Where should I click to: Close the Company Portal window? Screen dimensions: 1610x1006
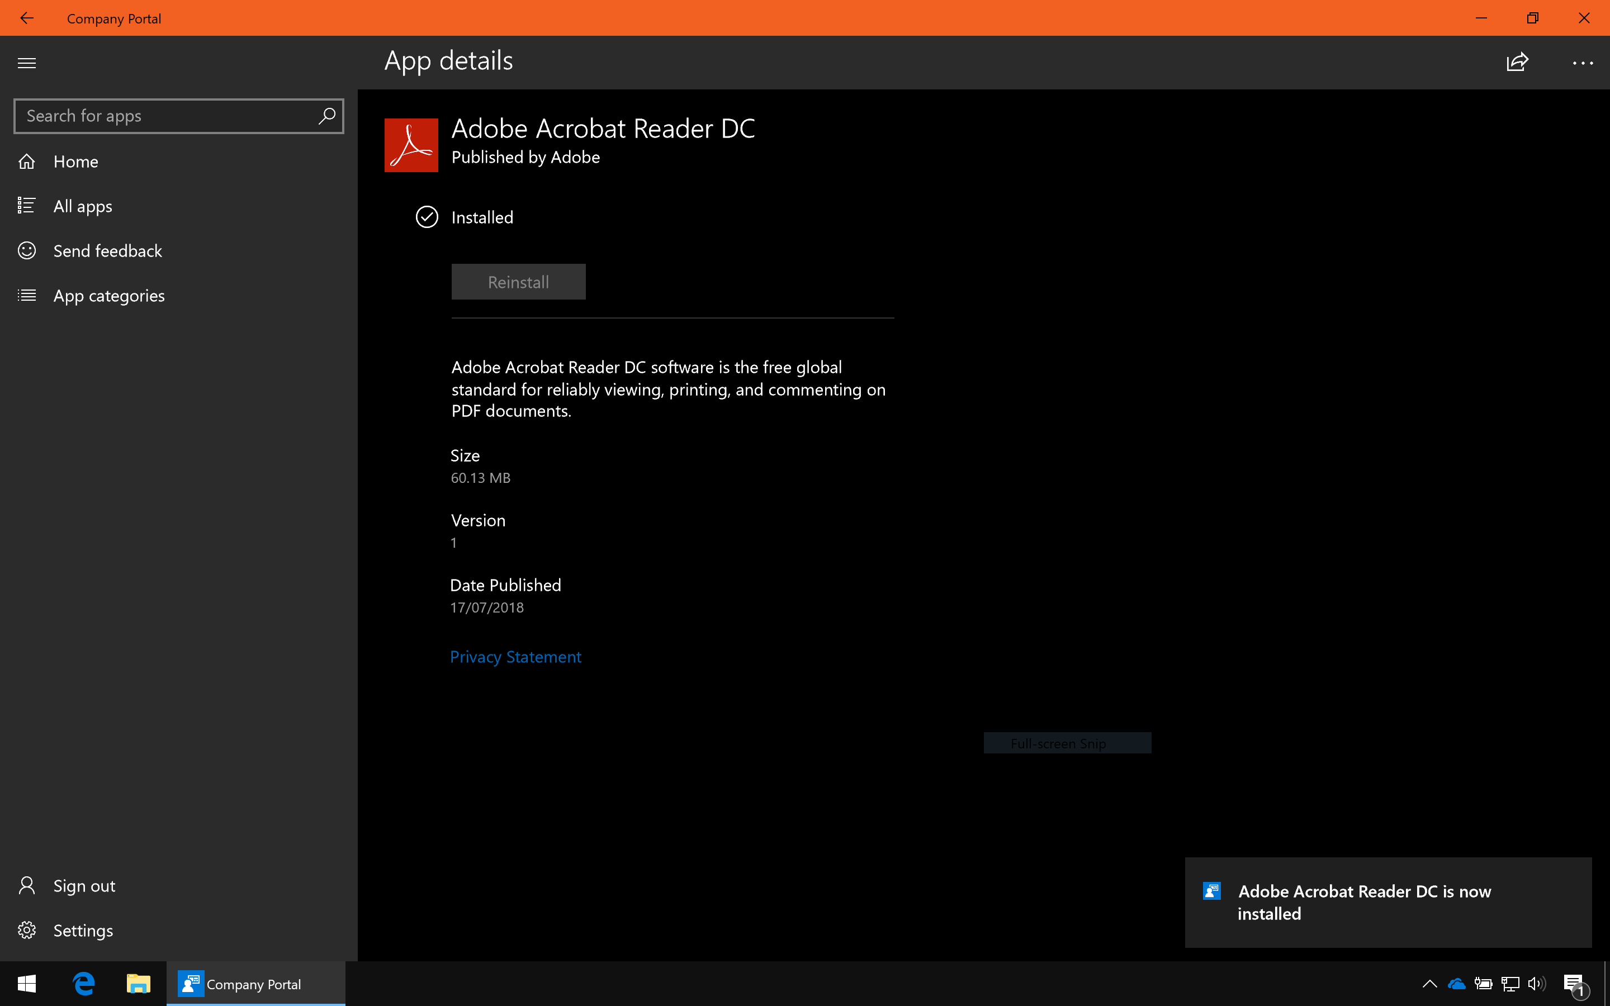click(1584, 18)
